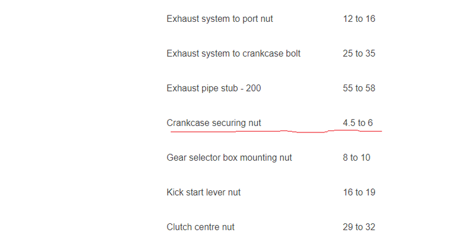Click the '25 to 35' torque value
Viewport: 474px width, 234px height.
point(359,53)
